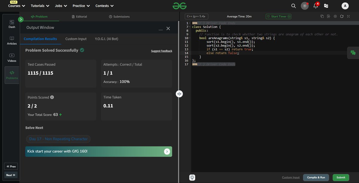Open editor settings gear

335,16
